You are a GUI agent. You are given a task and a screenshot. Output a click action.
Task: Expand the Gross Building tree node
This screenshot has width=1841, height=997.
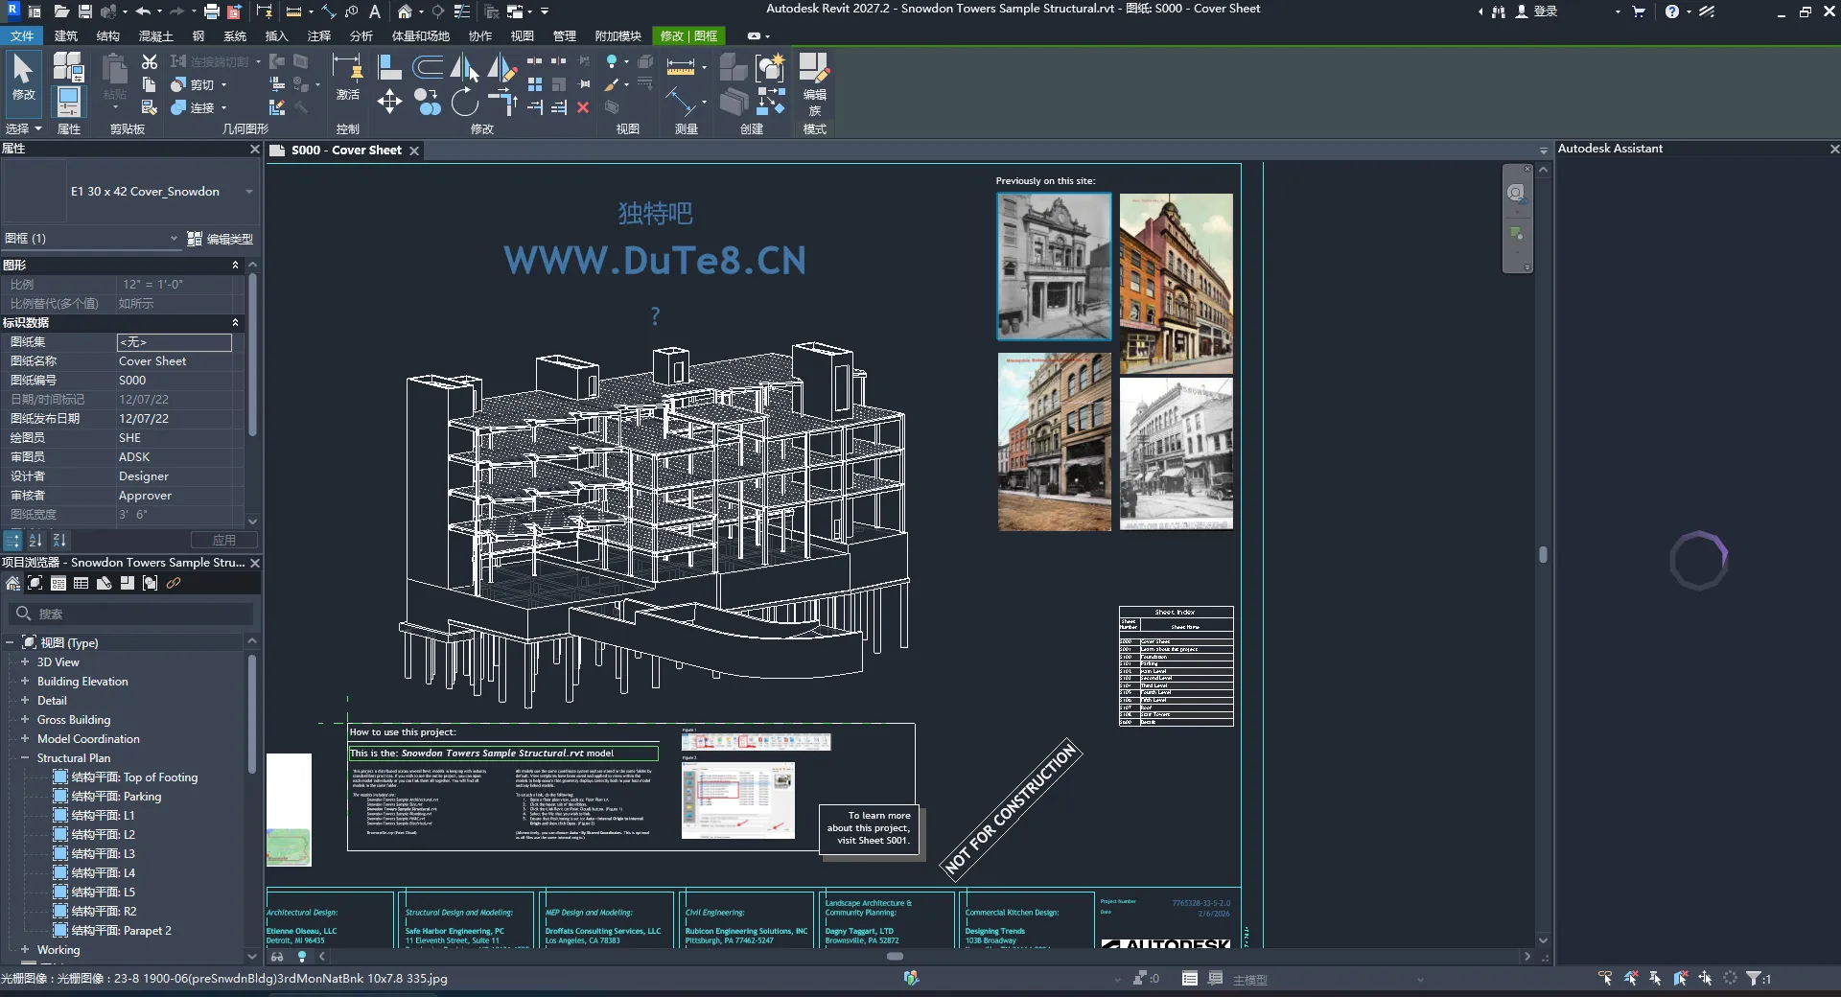point(25,719)
